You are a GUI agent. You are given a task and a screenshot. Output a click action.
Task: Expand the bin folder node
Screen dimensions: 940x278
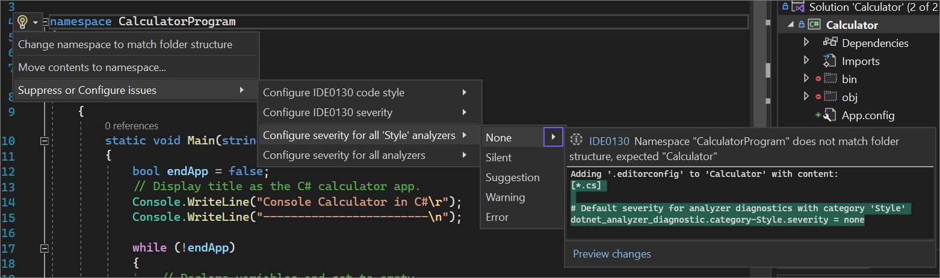pos(807,79)
